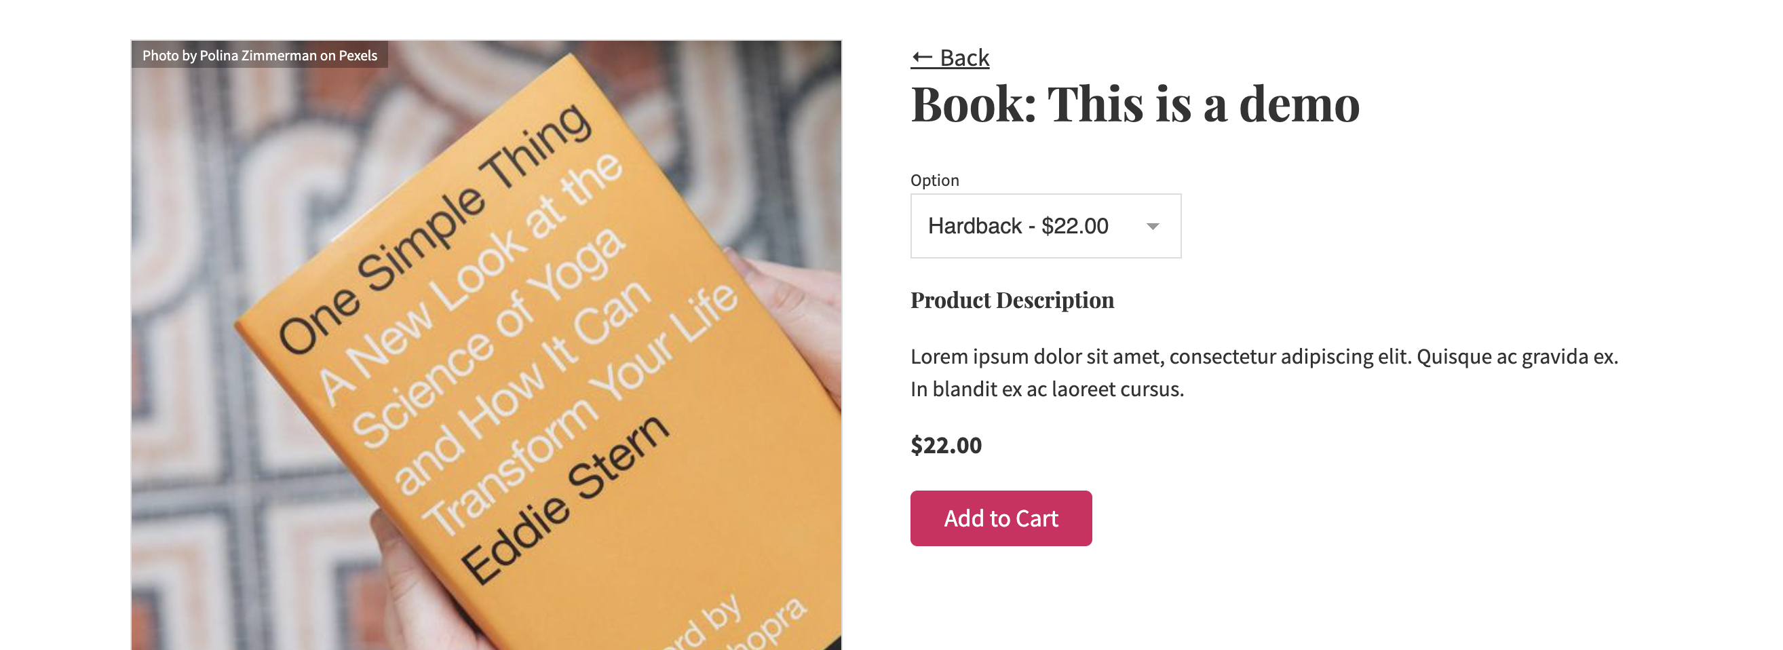Select the Product Description heading
Image resolution: width=1783 pixels, height=650 pixels.
pyautogui.click(x=1012, y=300)
